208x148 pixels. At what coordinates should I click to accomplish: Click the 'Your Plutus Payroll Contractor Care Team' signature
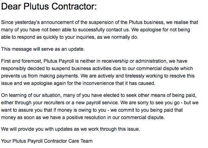(x=47, y=141)
